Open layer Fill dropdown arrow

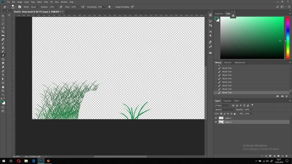[x=251, y=113]
